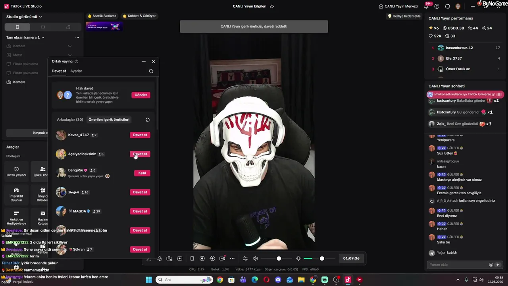Screen dimensions: 508x286
Task: Search co-hosts with the magnifier icon
Action: point(151,71)
